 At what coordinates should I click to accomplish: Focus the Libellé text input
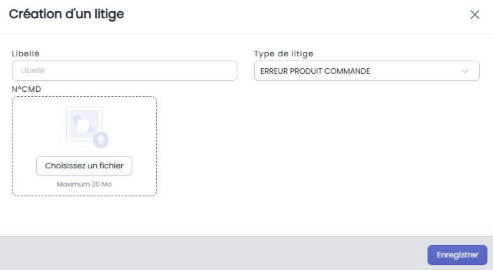click(x=125, y=71)
